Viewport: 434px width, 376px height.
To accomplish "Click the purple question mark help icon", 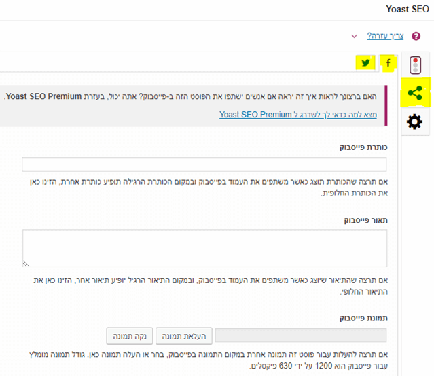I will [x=416, y=36].
